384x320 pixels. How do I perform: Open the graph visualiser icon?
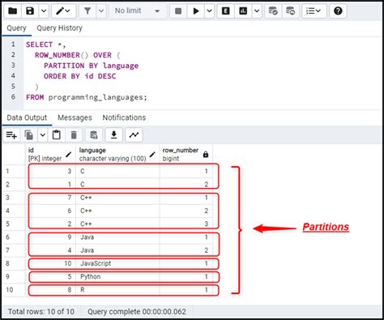134,134
